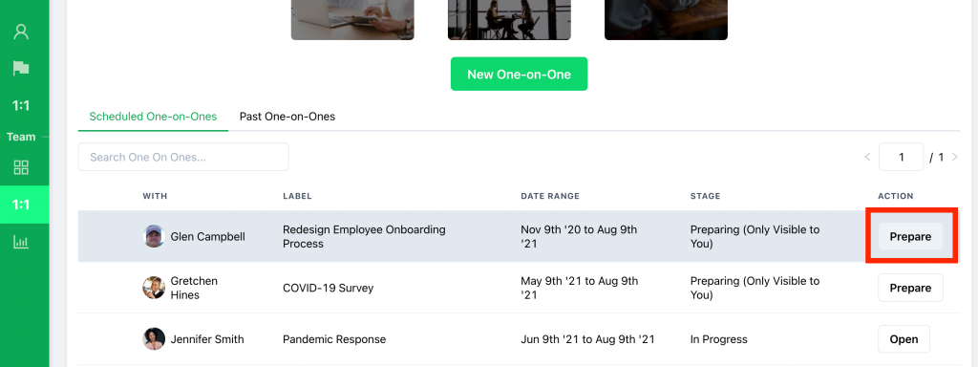This screenshot has width=978, height=367.
Task: Open Jennifer Smith's Pandemic Response one-on-one
Action: pos(904,339)
